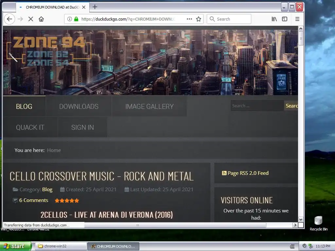
Task: Open the browser home page
Action: (x=41, y=19)
